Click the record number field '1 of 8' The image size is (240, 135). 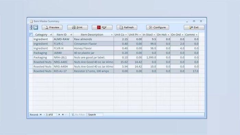pos(51,114)
